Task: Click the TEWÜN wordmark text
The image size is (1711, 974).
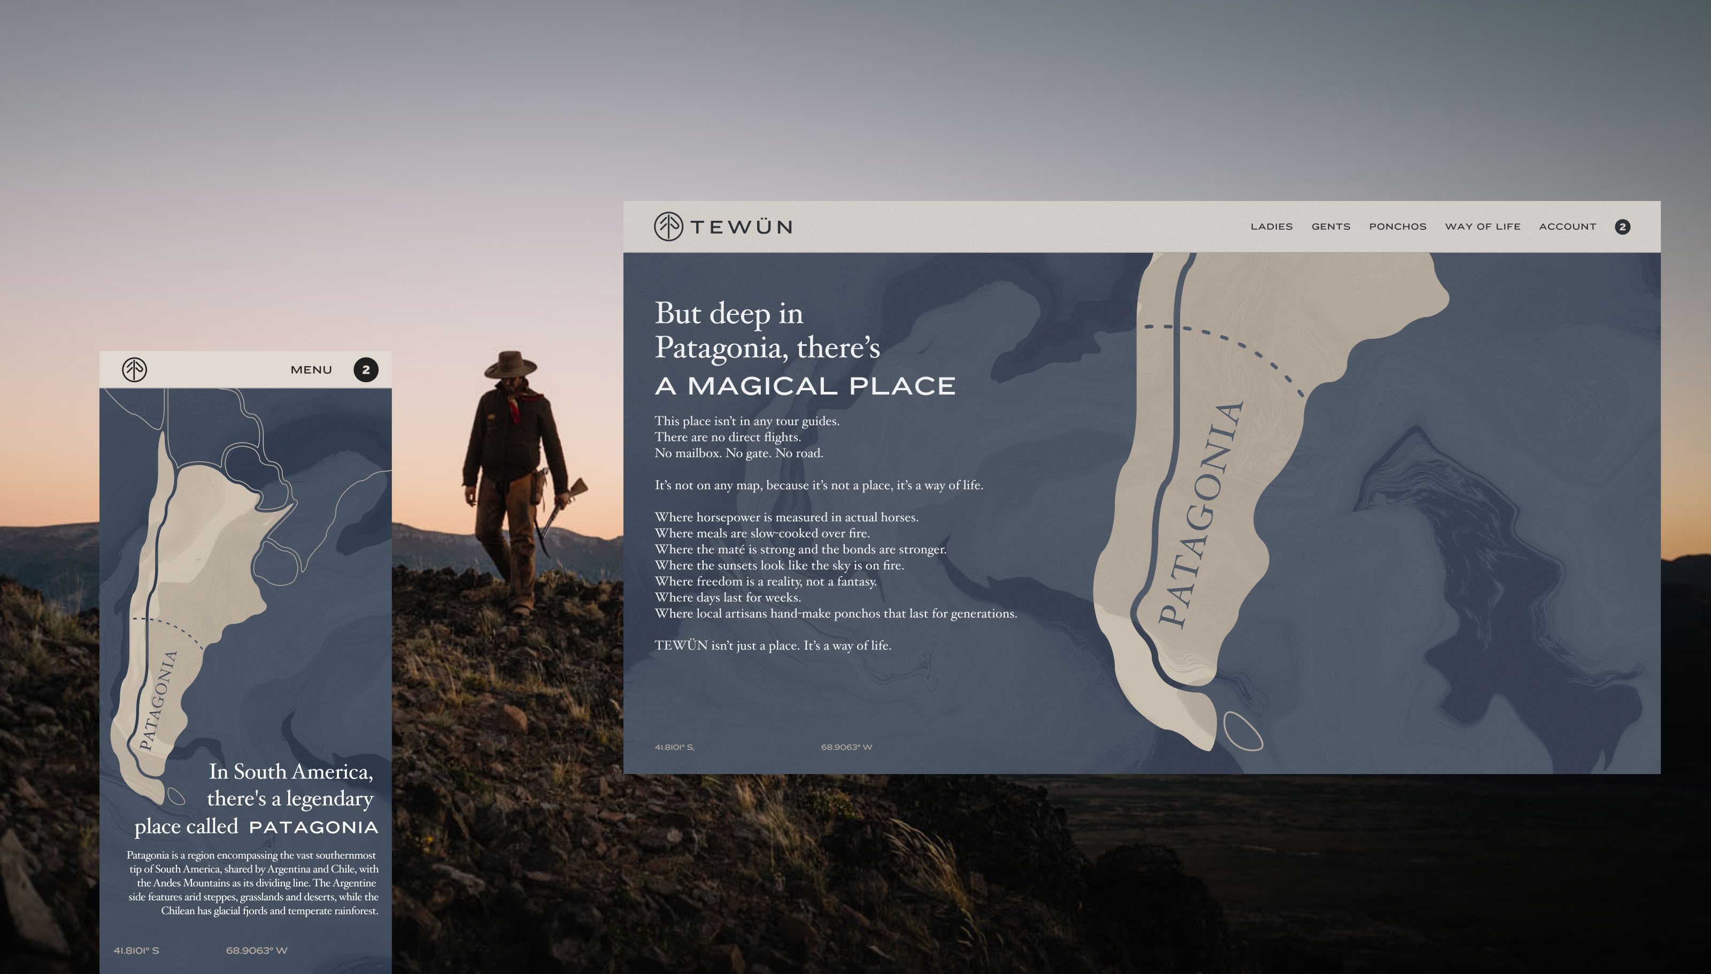Action: click(741, 227)
